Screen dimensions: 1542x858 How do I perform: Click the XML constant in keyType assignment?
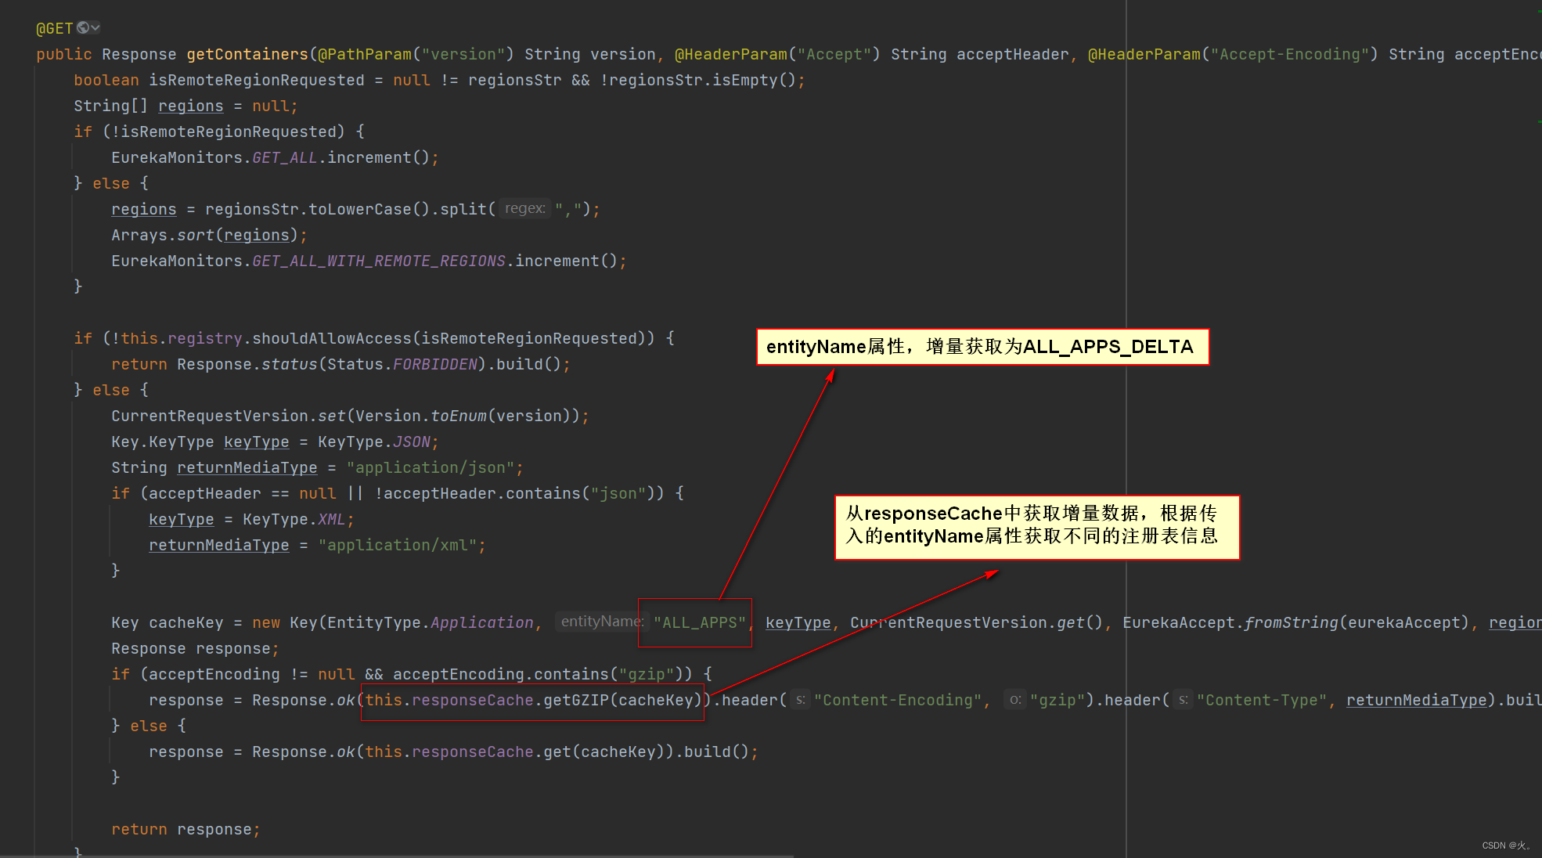[x=332, y=519]
